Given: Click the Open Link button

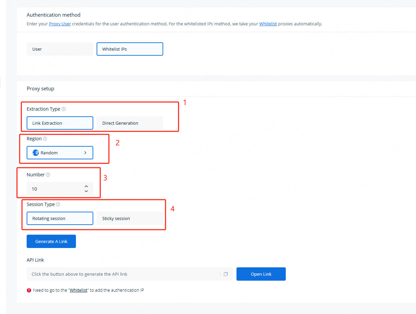Looking at the screenshot, I should [x=261, y=274].
